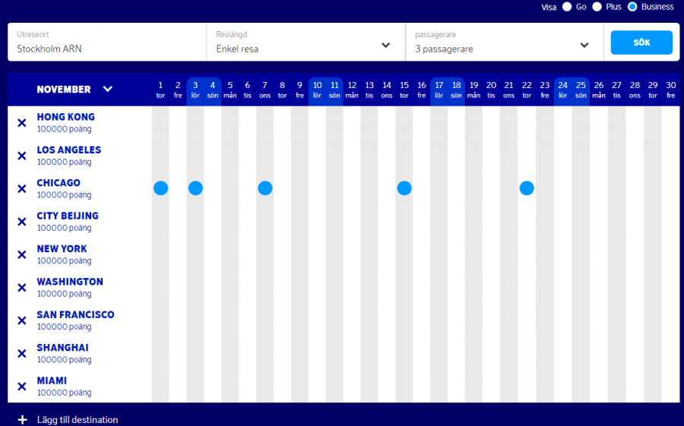
Task: Remove Miami destination with X icon
Action: pyautogui.click(x=22, y=387)
